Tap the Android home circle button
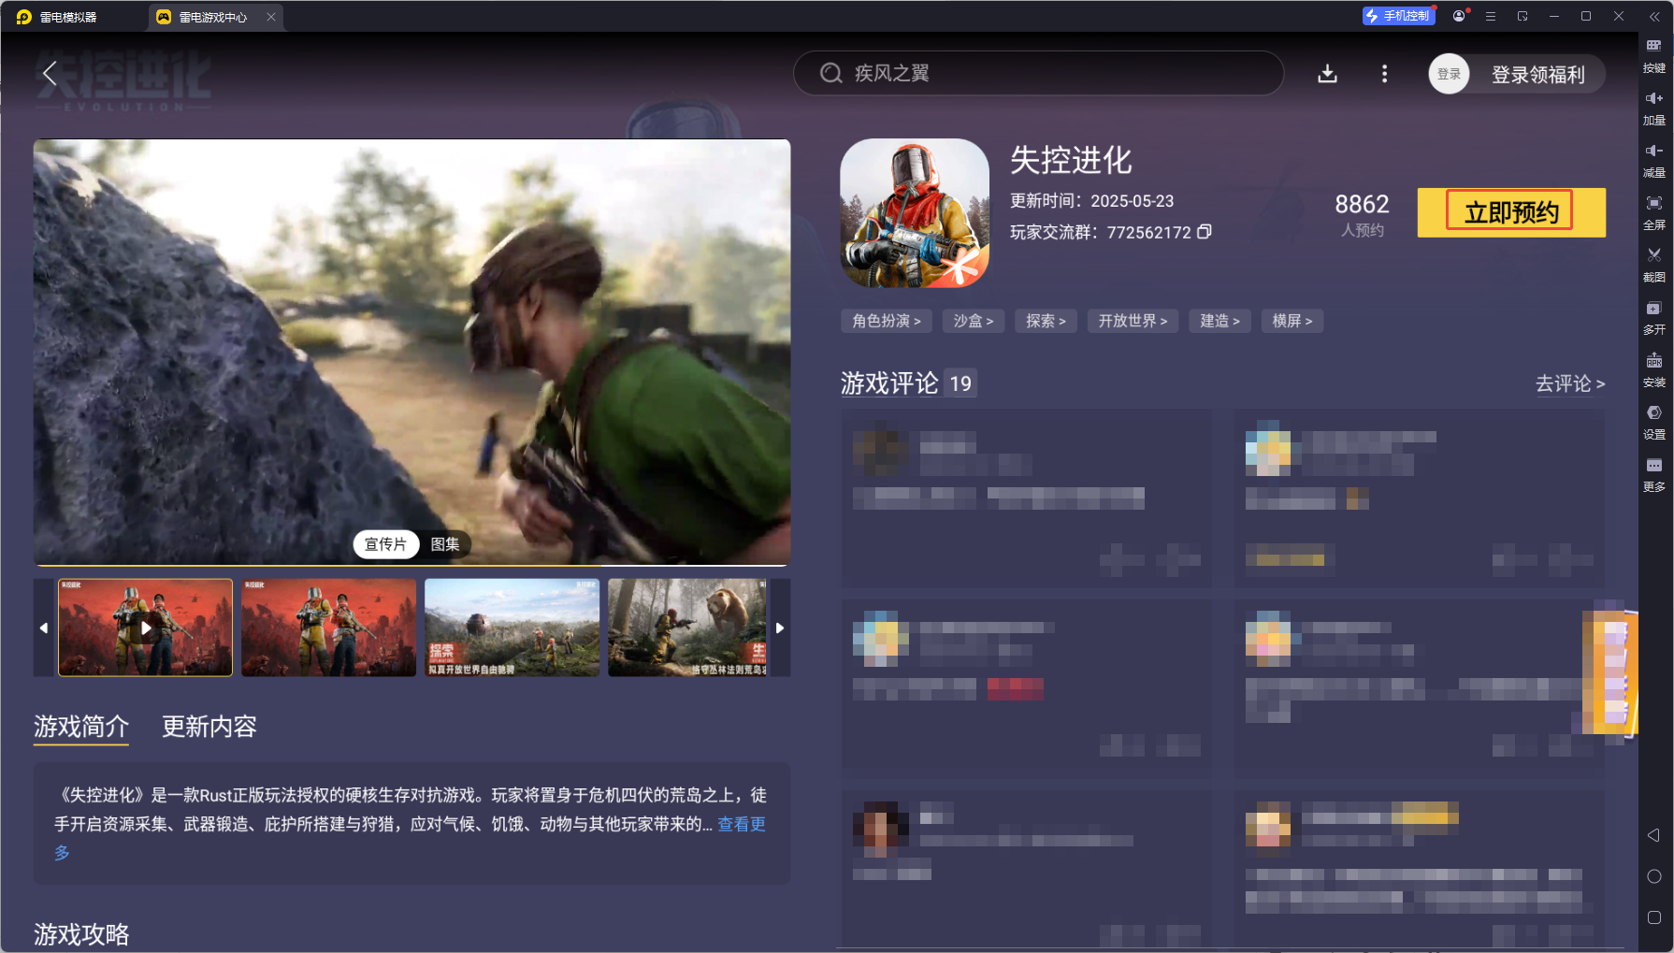Viewport: 1674px width, 953px height. coord(1653,876)
